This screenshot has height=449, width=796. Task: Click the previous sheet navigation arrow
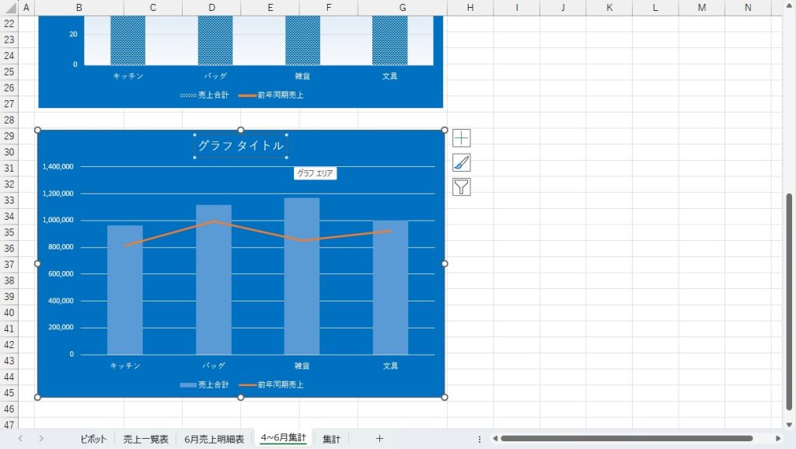pyautogui.click(x=20, y=439)
